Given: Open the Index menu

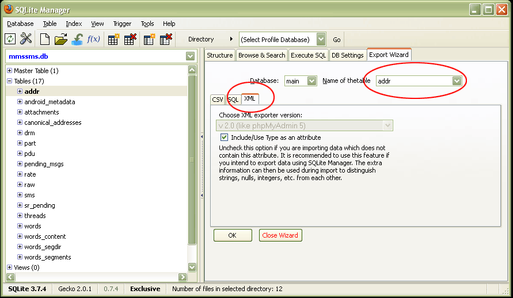Looking at the screenshot, I should point(74,24).
